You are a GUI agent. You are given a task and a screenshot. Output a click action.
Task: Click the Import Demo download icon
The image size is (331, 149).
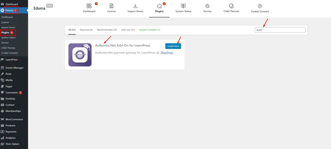pyautogui.click(x=135, y=6)
